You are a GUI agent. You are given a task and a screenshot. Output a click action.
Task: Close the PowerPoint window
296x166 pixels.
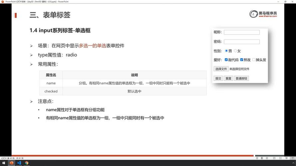[x=292, y=2]
